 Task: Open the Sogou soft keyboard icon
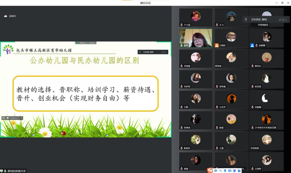[230, 171]
